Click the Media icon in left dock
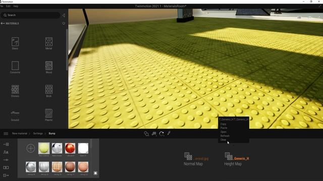Screen dimensions: 323x181 [x=6, y=167]
